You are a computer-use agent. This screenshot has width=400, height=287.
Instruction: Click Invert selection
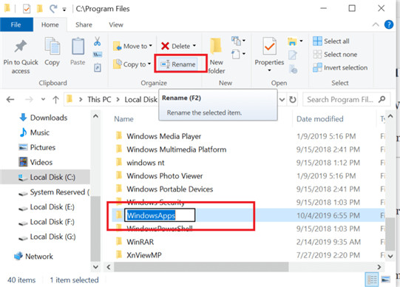pos(340,67)
